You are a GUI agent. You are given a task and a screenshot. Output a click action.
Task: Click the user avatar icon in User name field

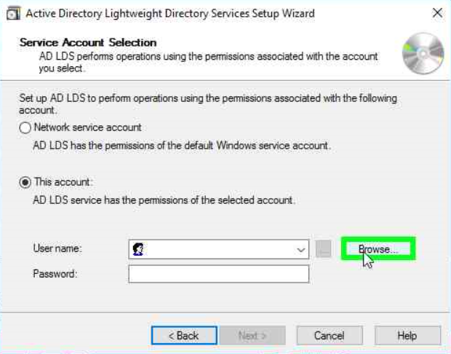[138, 249]
